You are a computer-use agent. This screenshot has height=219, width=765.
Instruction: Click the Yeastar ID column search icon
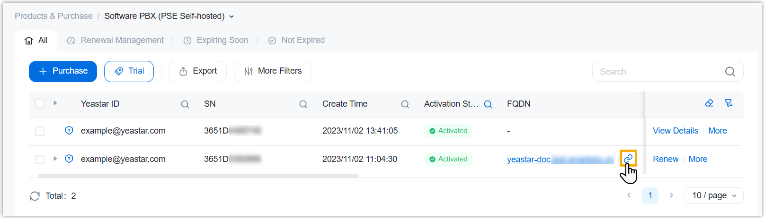click(x=185, y=104)
